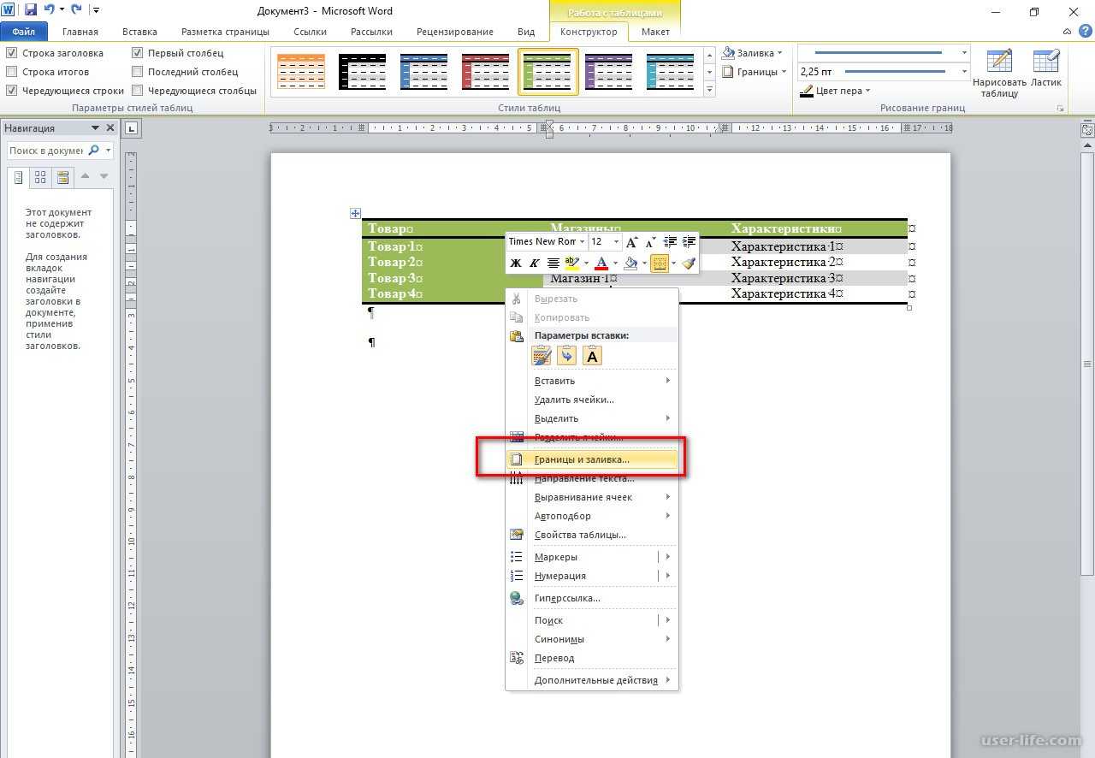Viewport: 1095px width, 758px height.
Task: Switch to Вставка ribbon tab
Action: (139, 32)
